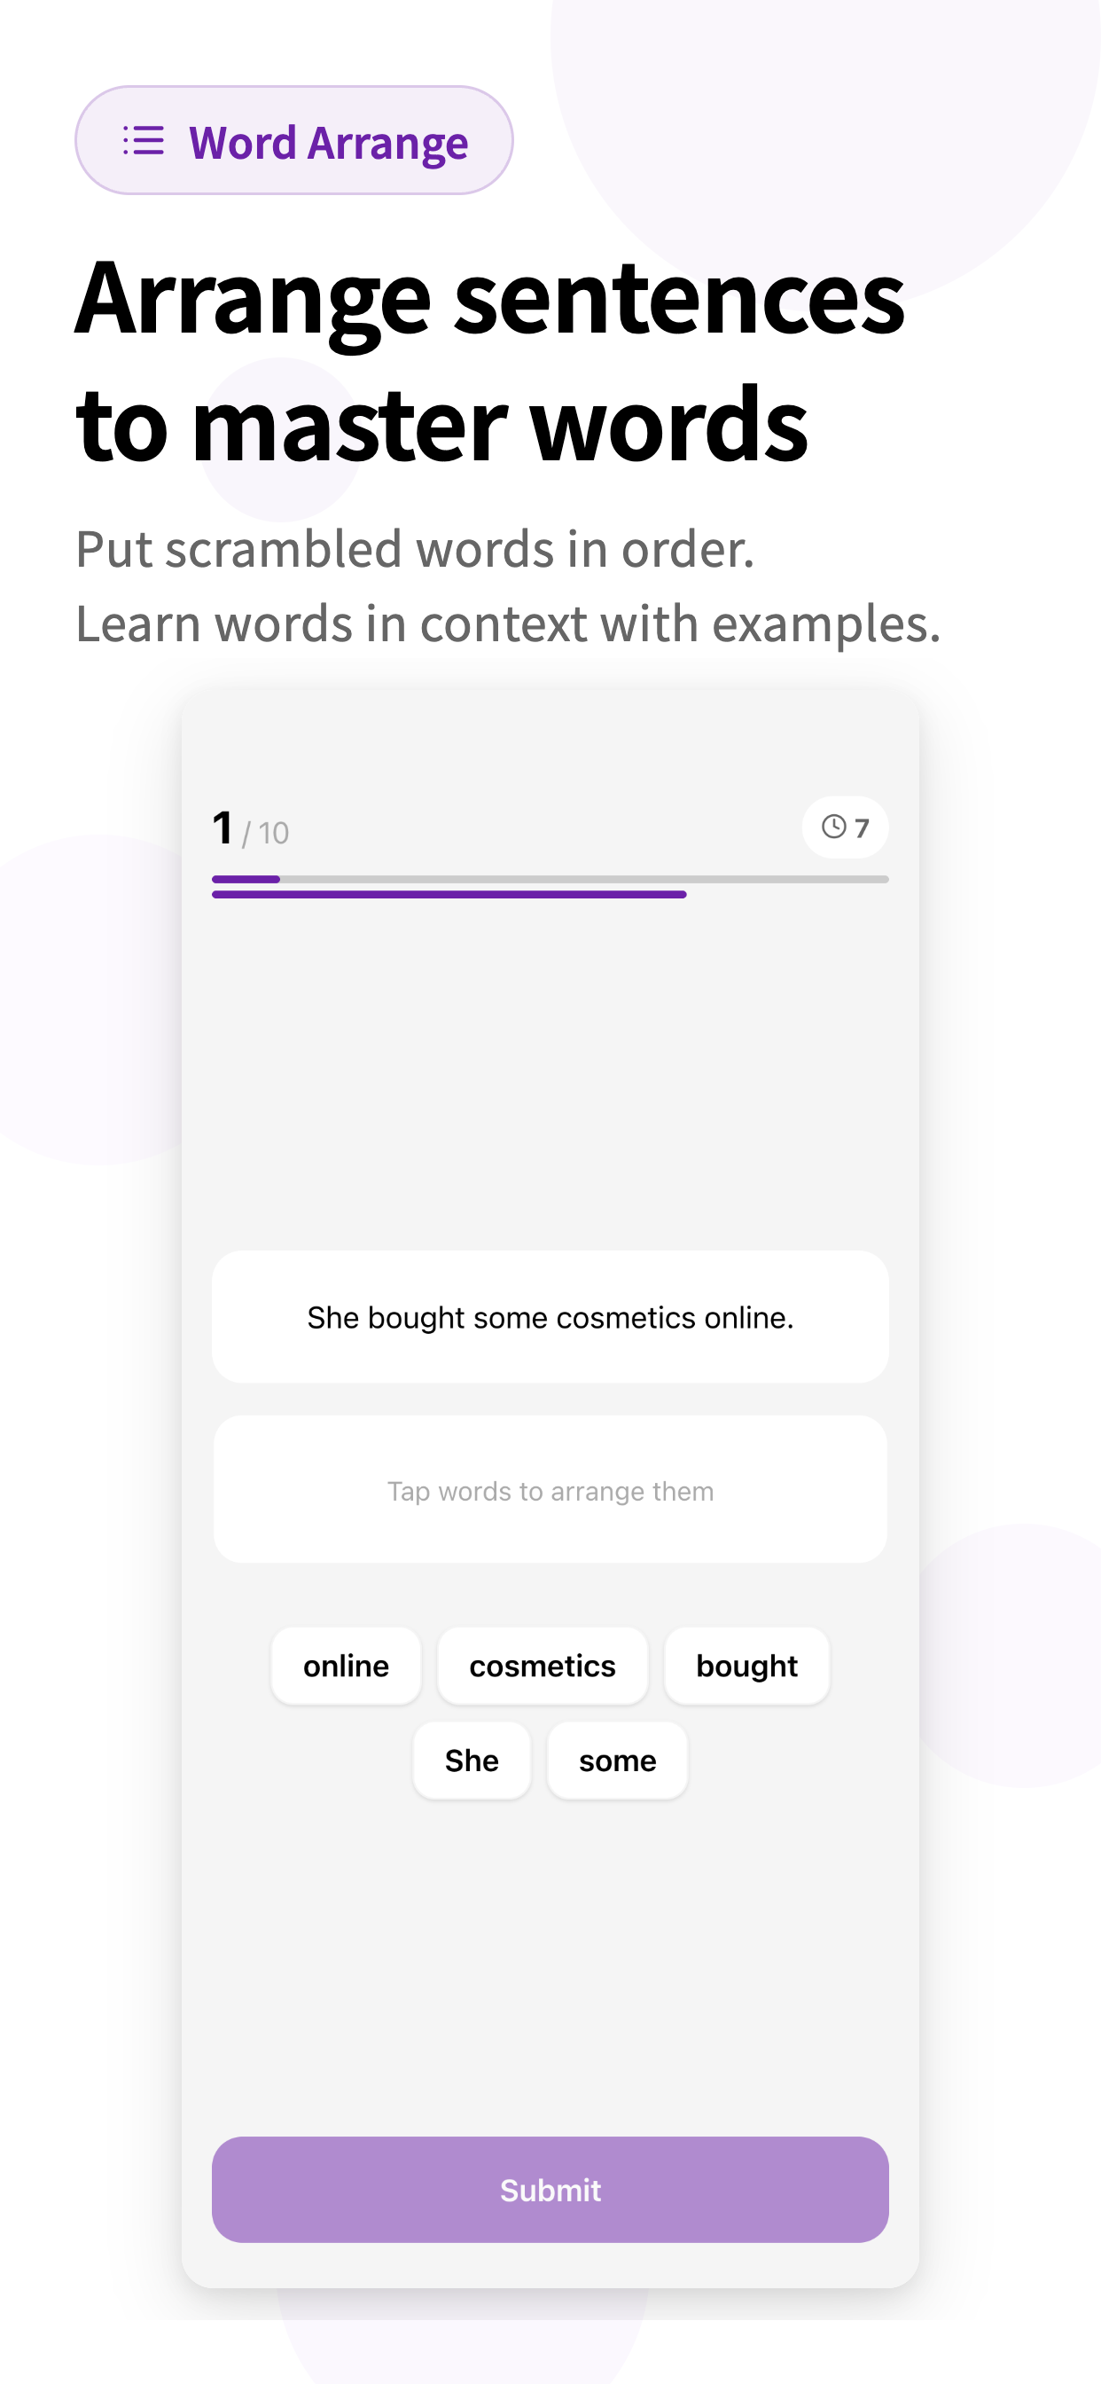Choose the word chip 'She'

pyautogui.click(x=472, y=1761)
